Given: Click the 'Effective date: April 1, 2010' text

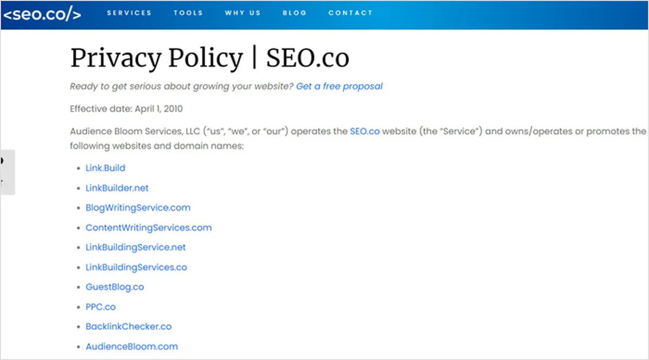Looking at the screenshot, I should pyautogui.click(x=127, y=109).
